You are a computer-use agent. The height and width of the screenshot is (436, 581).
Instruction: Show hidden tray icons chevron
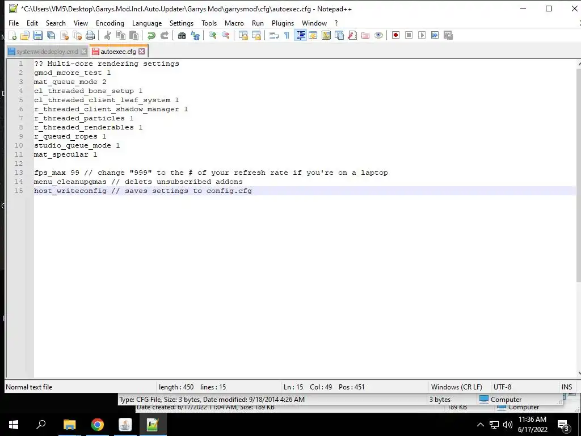point(480,425)
